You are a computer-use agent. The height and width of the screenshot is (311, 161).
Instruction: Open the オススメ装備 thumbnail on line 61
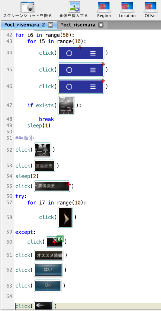(x=49, y=255)
